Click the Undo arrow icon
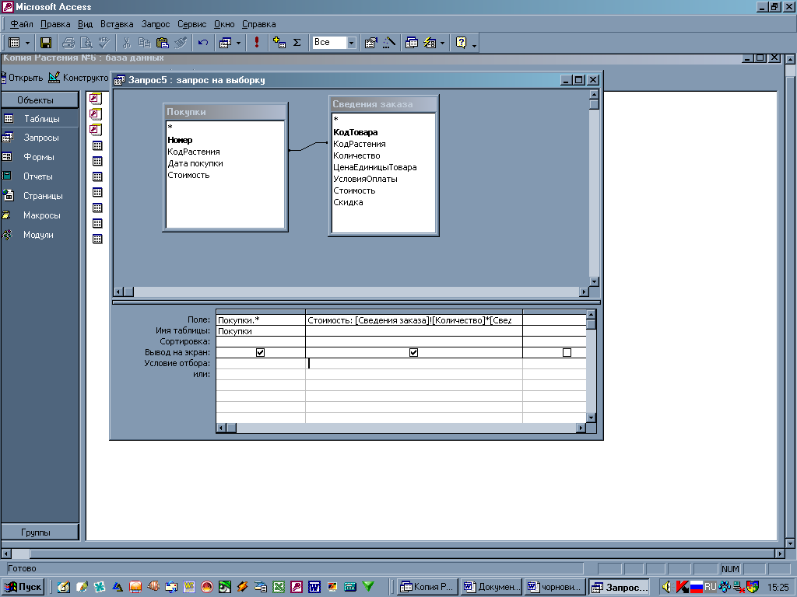Screen dimensions: 797x597 pos(203,43)
